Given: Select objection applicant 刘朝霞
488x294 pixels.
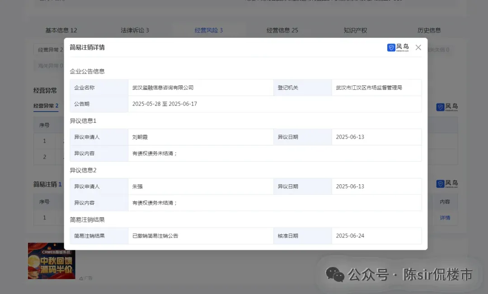Looking at the screenshot, I should (140, 137).
